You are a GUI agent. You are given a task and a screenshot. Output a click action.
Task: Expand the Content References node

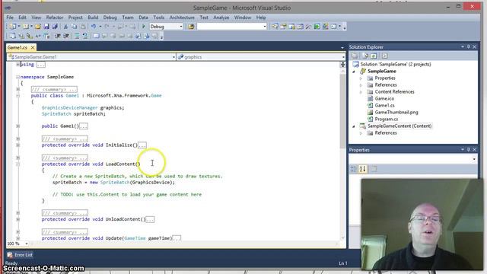pyautogui.click(x=361, y=91)
